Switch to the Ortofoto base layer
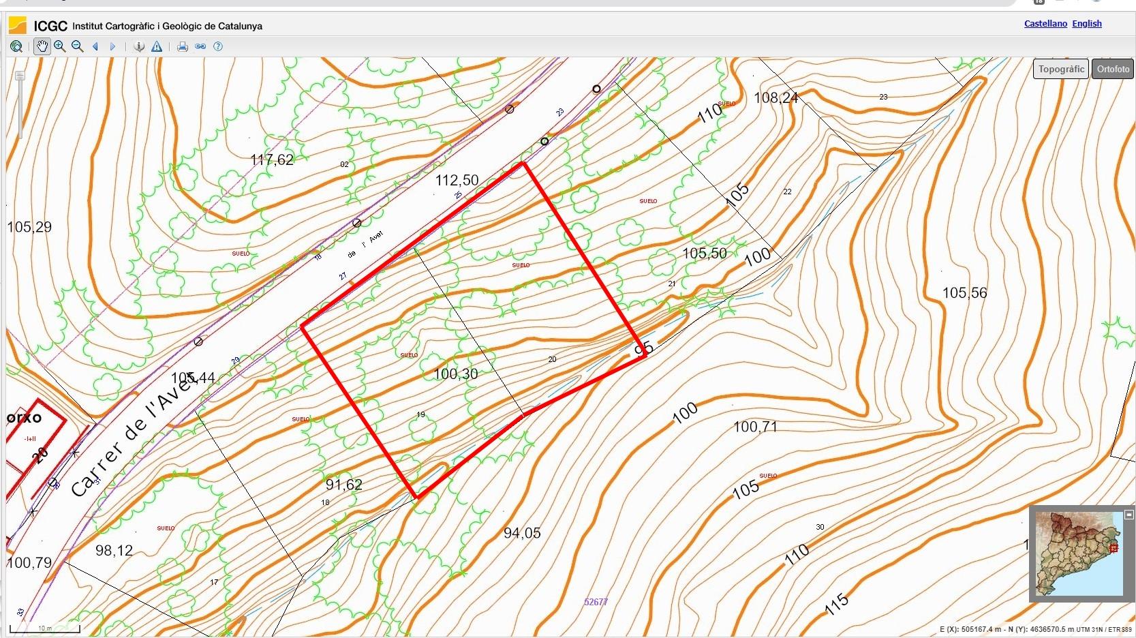 click(x=1113, y=69)
